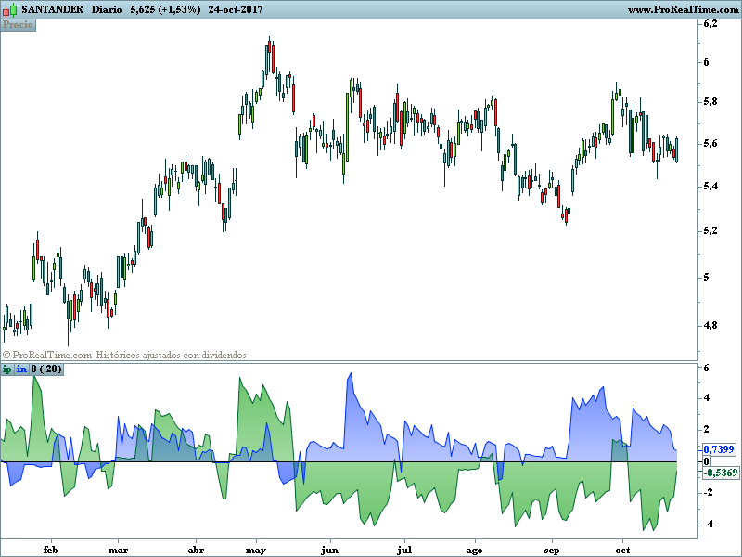Click the candlestick icon beside SANTANDER title
Viewport: 742px width, 557px height.
coord(9,9)
